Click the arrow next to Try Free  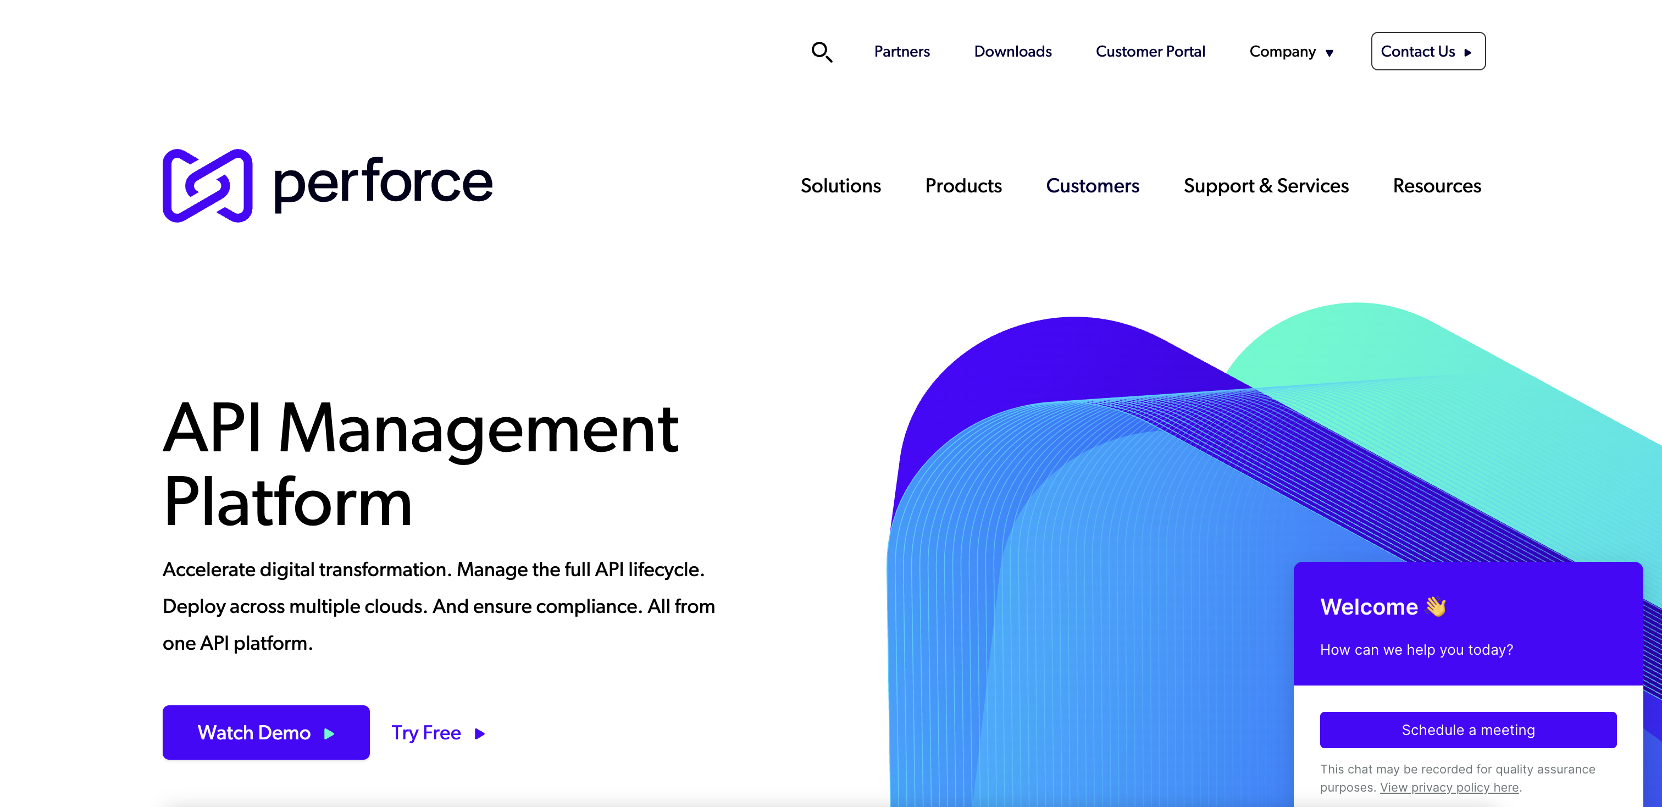pyautogui.click(x=479, y=733)
